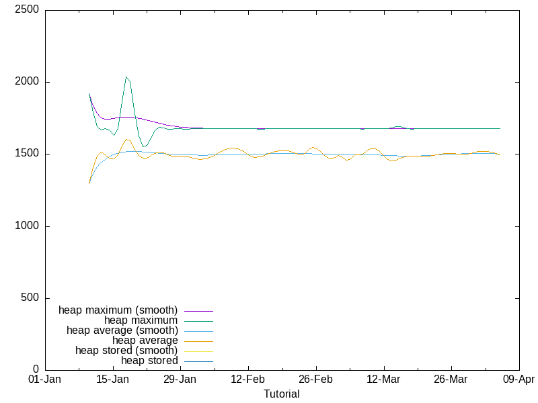The width and height of the screenshot is (538, 403).
Task: Click the 1000 y-axis tick label
Action: tap(27, 226)
